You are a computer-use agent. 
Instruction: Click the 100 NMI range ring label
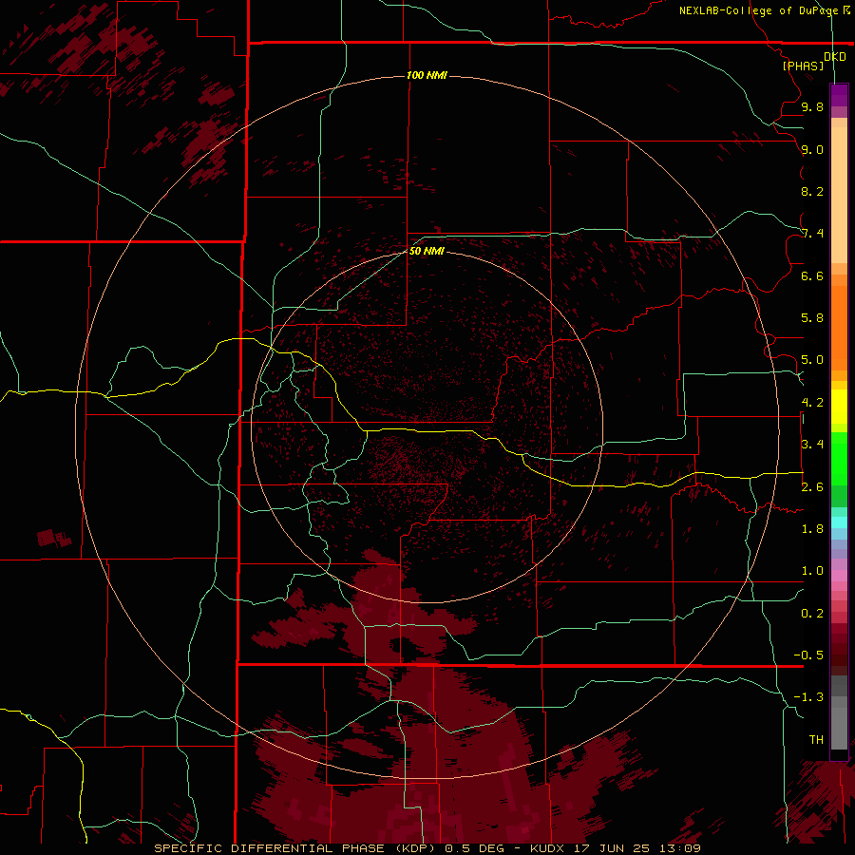427,75
